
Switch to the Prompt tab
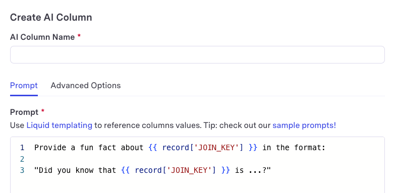24,86
